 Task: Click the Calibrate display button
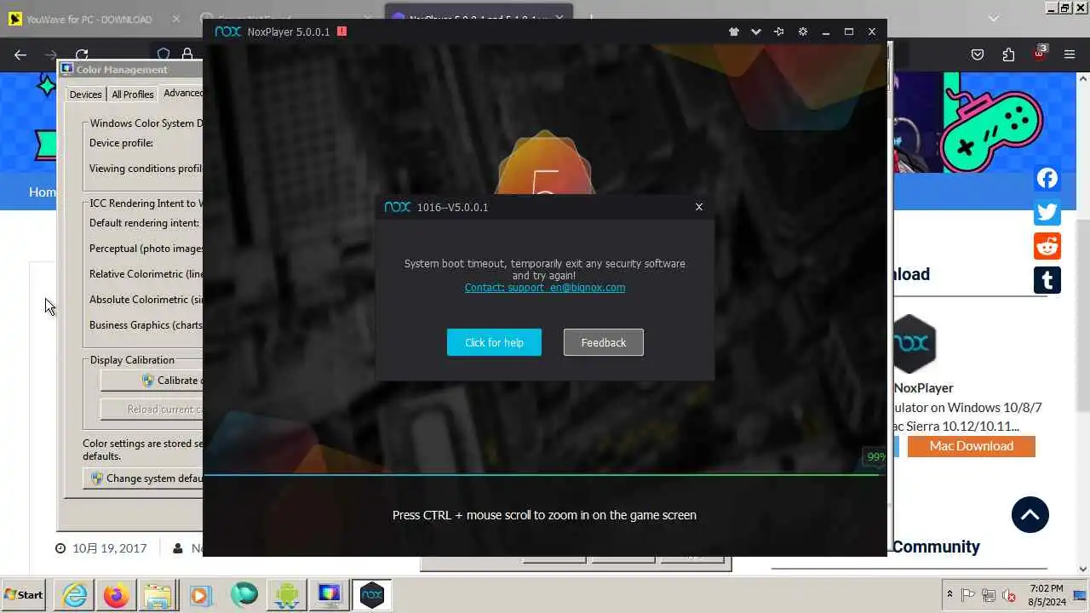(152, 381)
